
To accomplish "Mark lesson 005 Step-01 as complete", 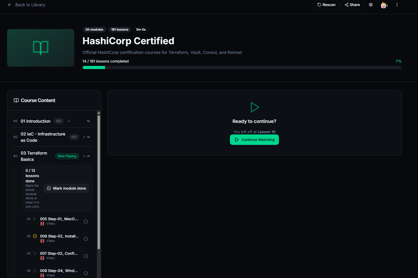I will [x=86, y=222].
